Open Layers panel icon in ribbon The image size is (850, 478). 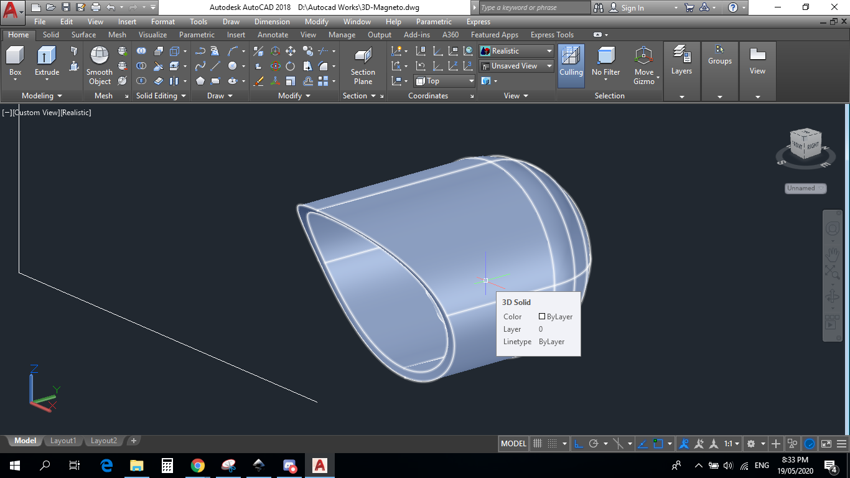point(681,61)
